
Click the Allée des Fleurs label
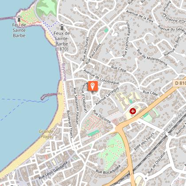coord(144,141)
